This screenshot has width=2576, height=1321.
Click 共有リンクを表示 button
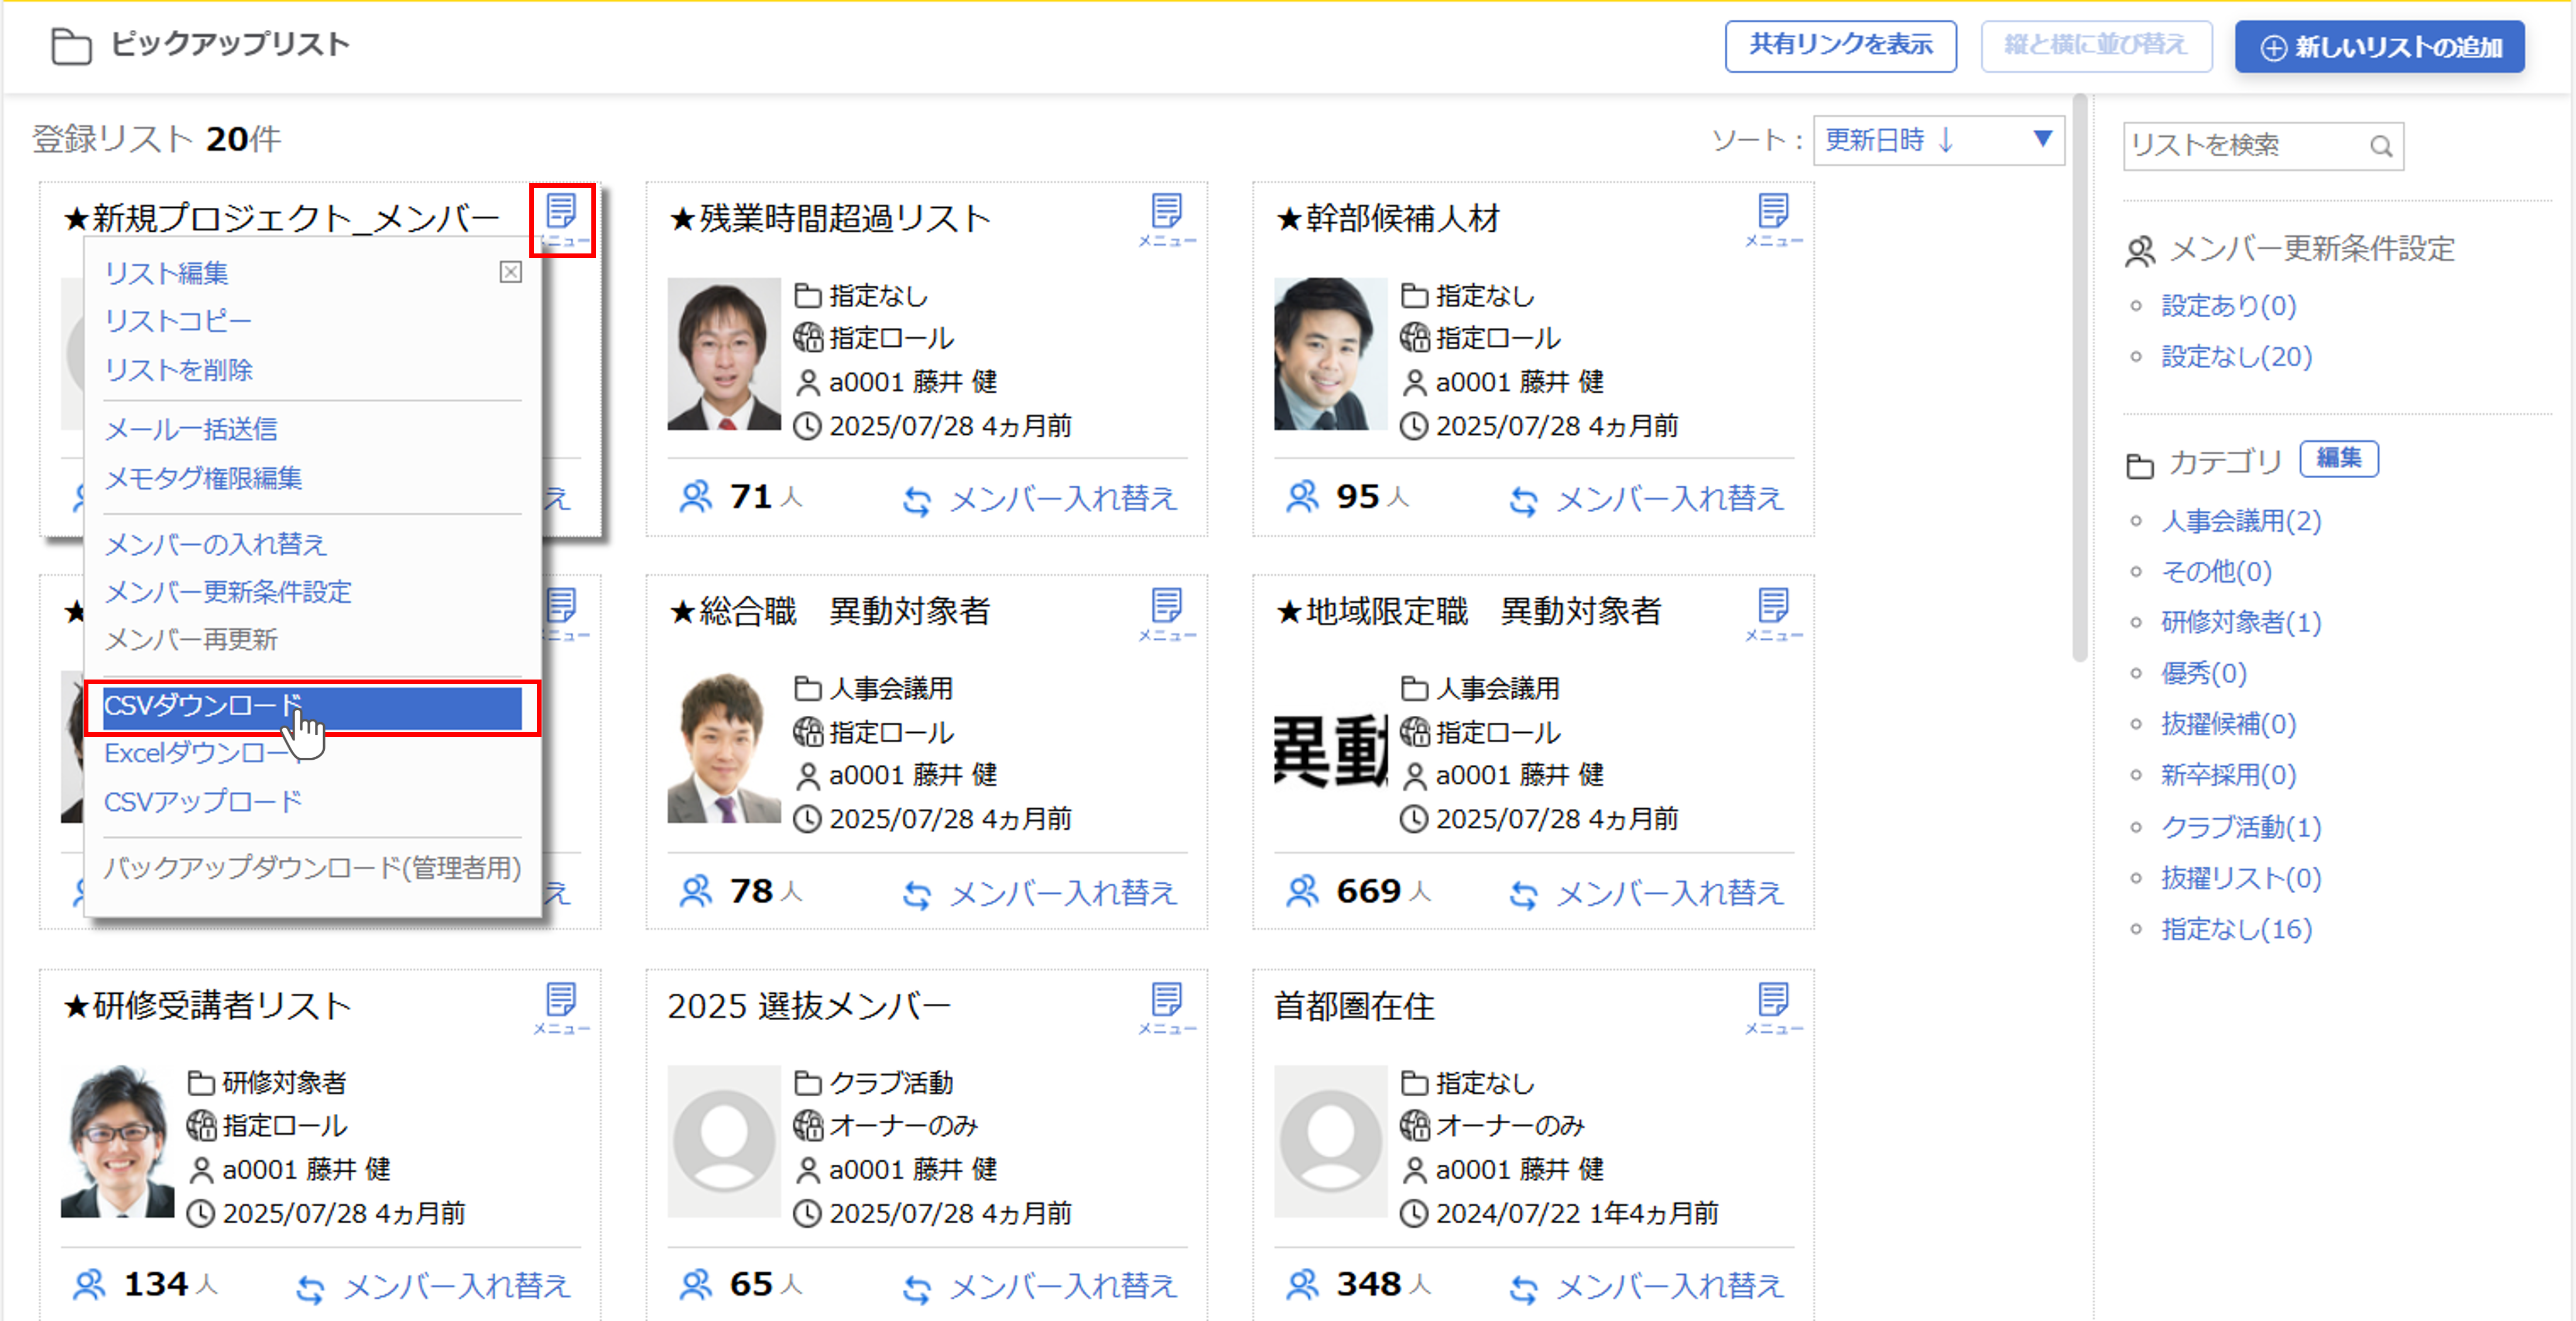(x=1840, y=45)
